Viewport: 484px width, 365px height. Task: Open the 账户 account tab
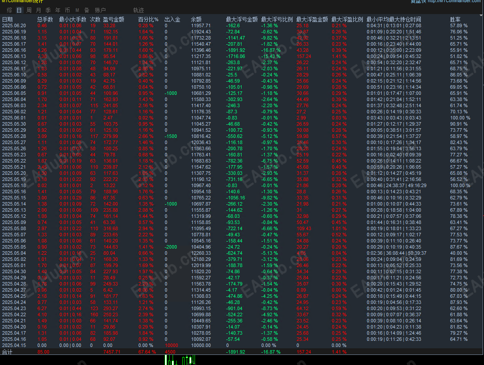tap(100, 10)
